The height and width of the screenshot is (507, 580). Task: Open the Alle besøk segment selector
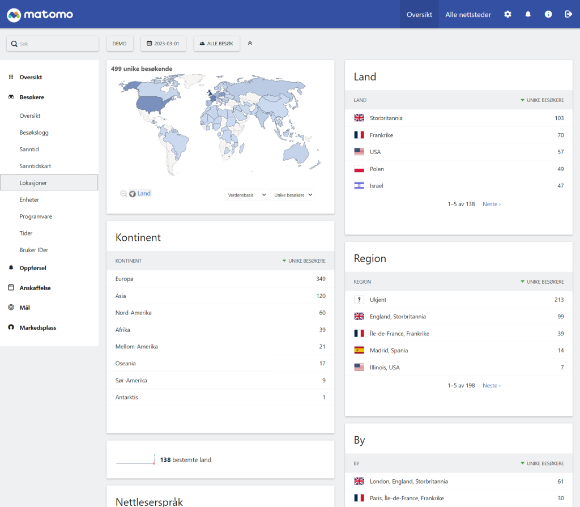tap(216, 44)
